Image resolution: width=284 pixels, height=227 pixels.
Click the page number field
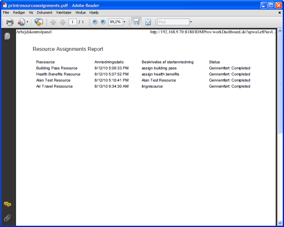[x=73, y=22]
